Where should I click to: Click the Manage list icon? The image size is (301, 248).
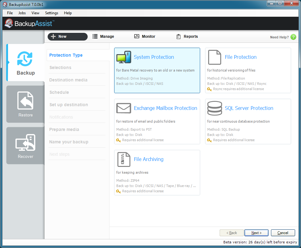(x=95, y=36)
